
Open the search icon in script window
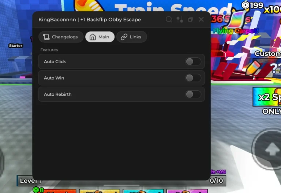click(x=169, y=19)
